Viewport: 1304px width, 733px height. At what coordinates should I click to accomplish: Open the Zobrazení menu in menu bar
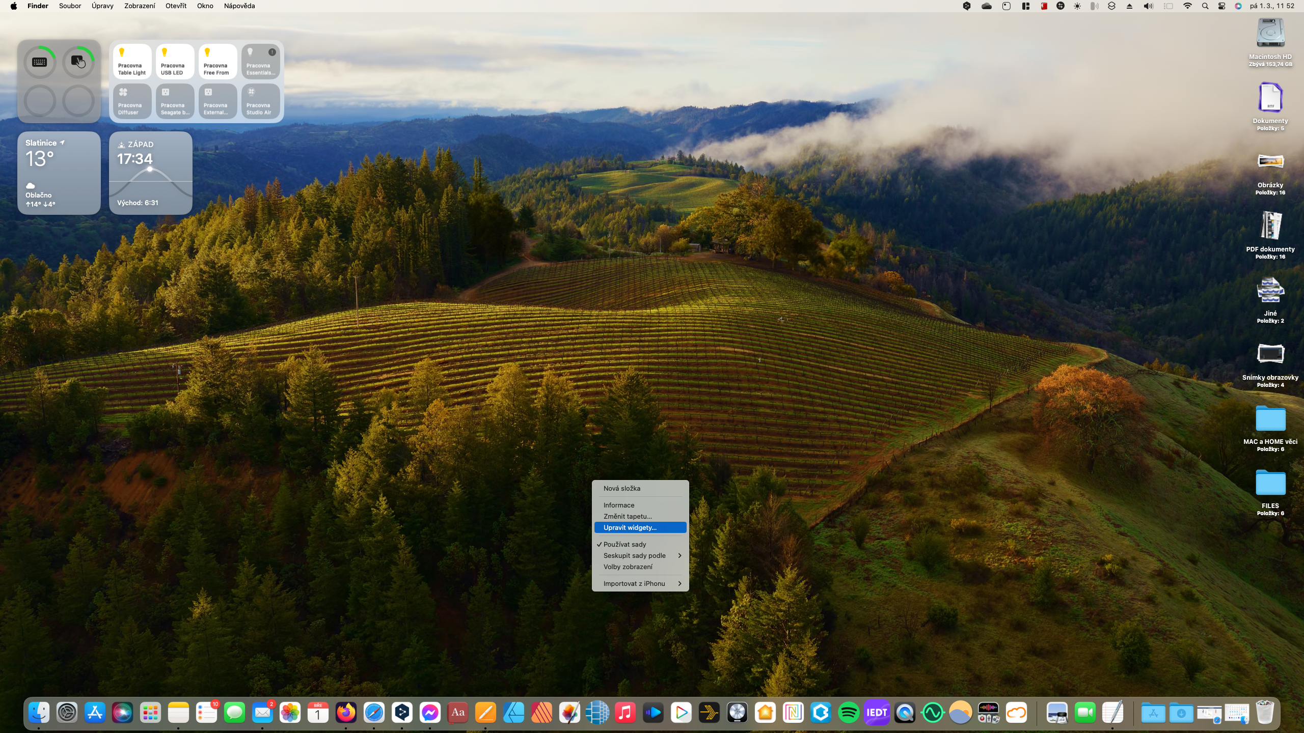click(x=140, y=6)
